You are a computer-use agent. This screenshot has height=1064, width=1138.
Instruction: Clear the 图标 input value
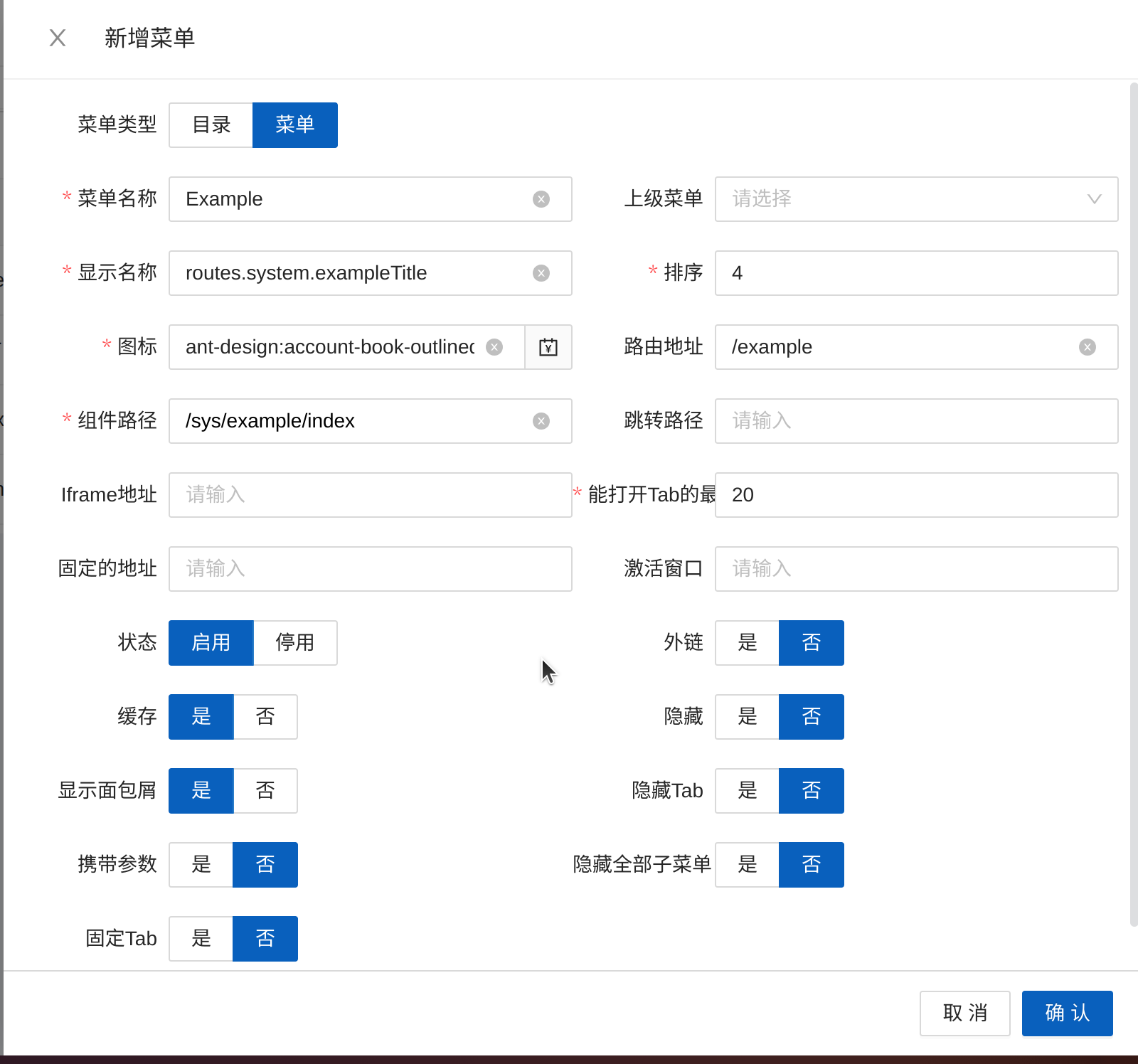[494, 347]
